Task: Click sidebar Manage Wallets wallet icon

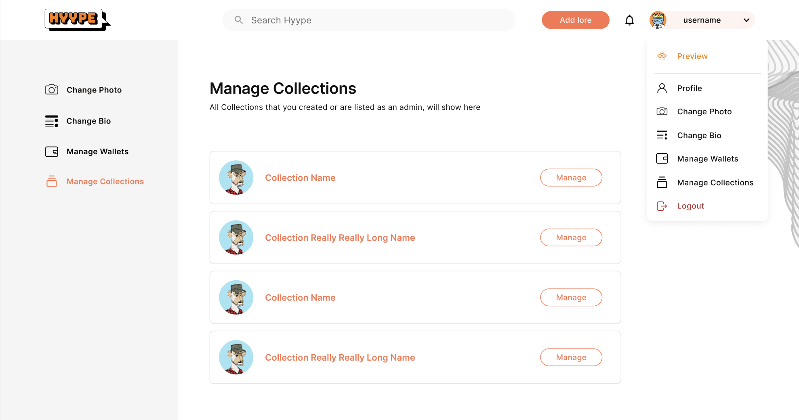Action: pyautogui.click(x=52, y=151)
